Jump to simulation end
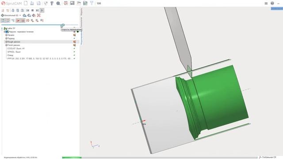 [x=37, y=11]
